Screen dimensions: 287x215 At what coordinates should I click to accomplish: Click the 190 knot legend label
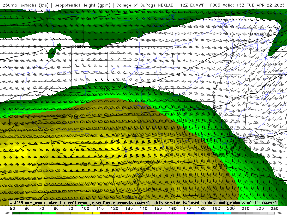pyautogui.click(x=216, y=209)
